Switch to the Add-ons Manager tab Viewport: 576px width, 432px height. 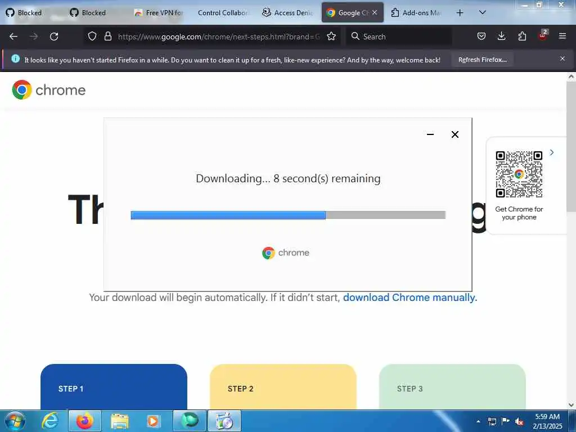[417, 13]
